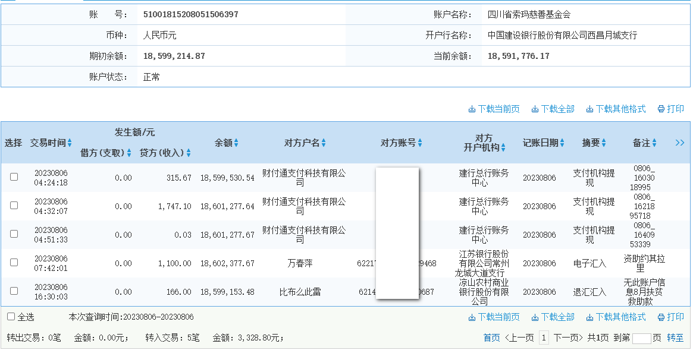Click the 资助约其拉里 remark cell

point(644,263)
